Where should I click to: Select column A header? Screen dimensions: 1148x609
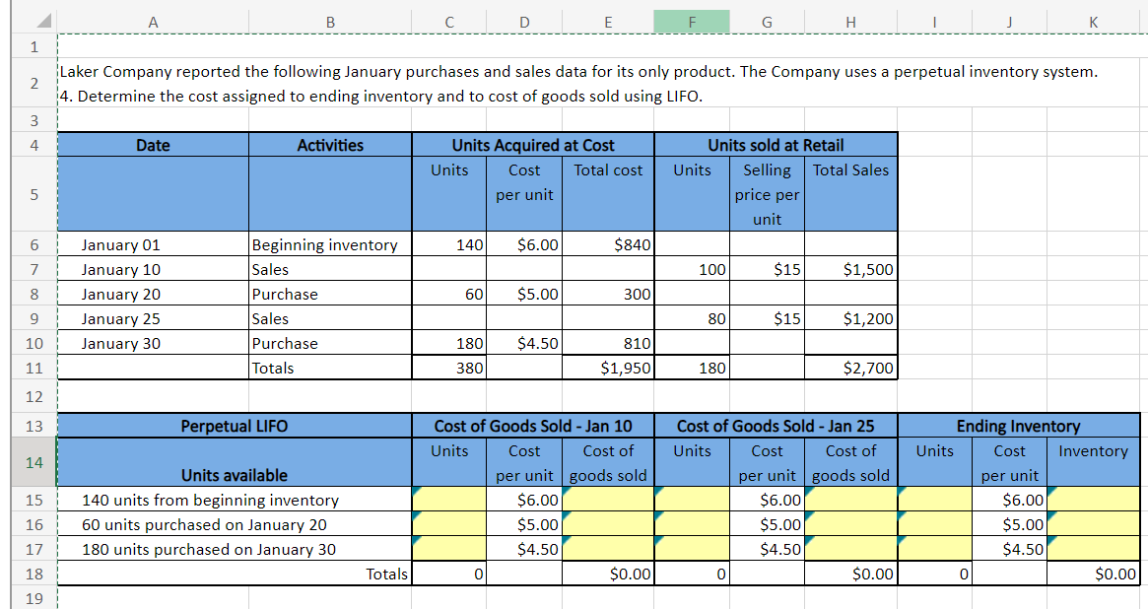[153, 22]
